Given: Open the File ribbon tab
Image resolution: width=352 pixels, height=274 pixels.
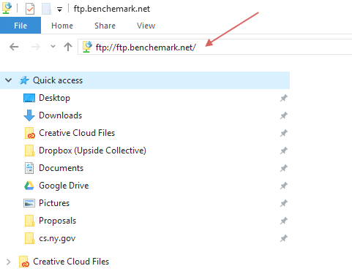Looking at the screenshot, I should click(x=20, y=26).
